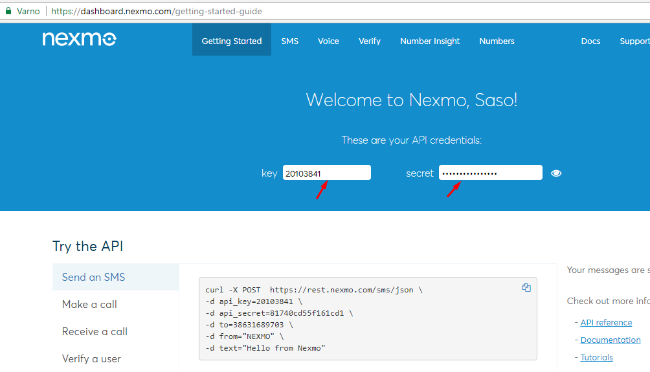Open the Tutorials link
Viewport: 650px width, 372px height.
point(596,358)
